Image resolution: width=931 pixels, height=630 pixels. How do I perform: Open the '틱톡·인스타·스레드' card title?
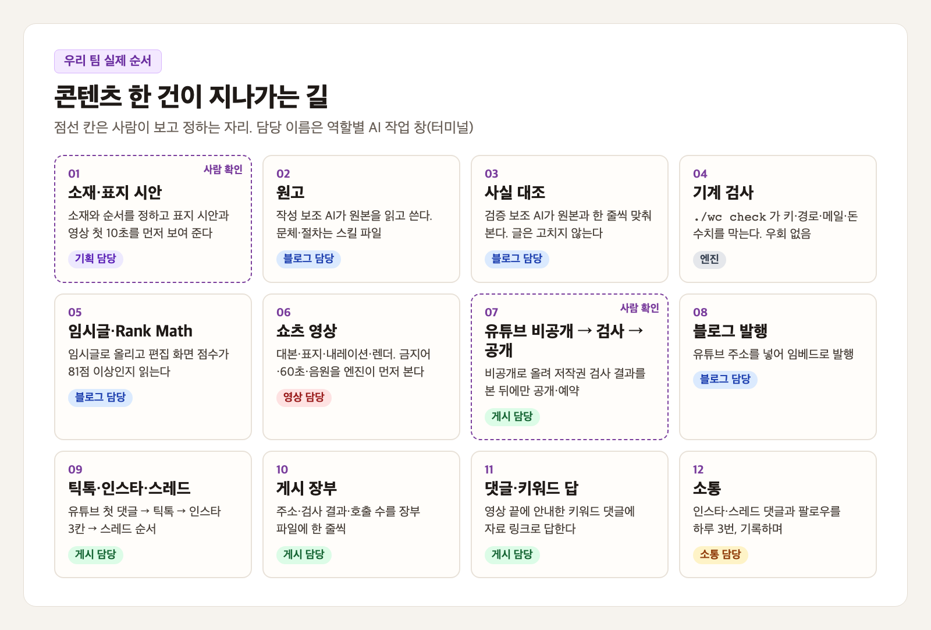pyautogui.click(x=129, y=488)
